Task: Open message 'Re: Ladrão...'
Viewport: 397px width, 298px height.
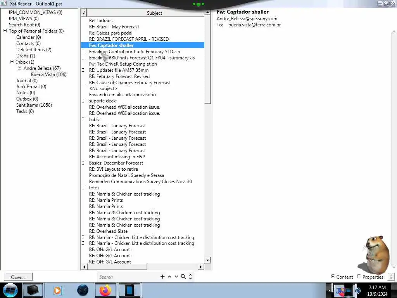Action: click(101, 21)
